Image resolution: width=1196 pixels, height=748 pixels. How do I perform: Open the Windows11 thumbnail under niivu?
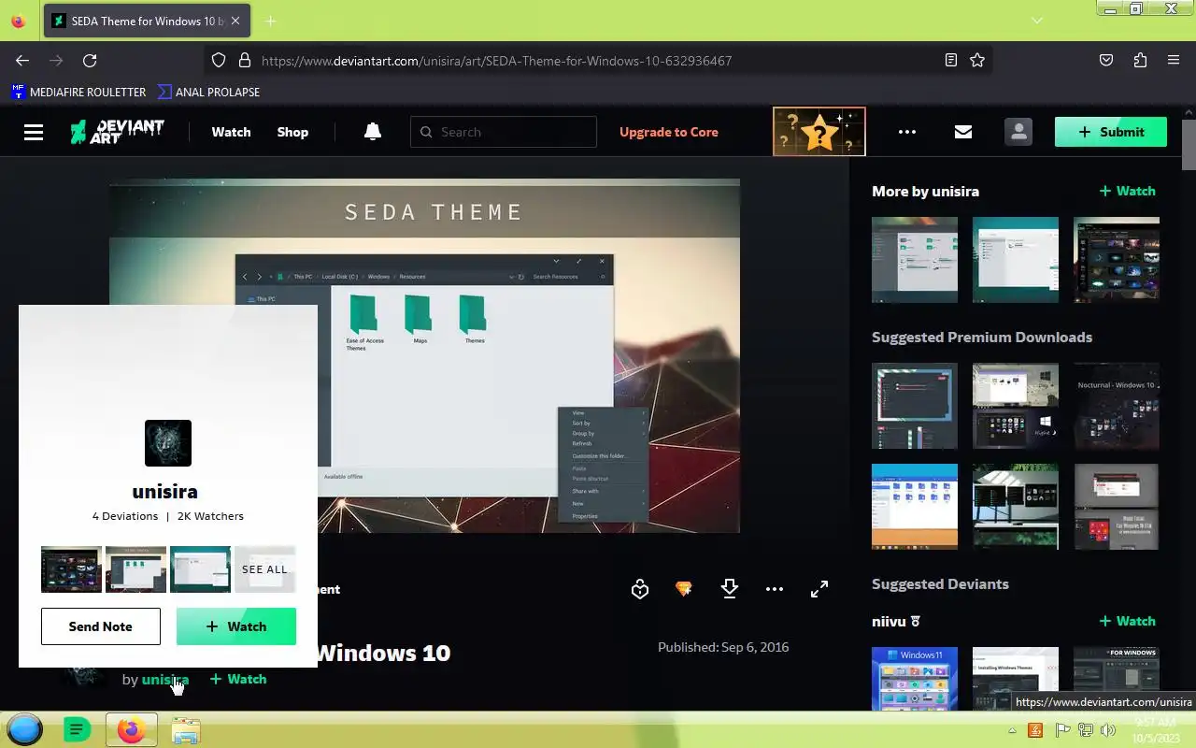915,679
